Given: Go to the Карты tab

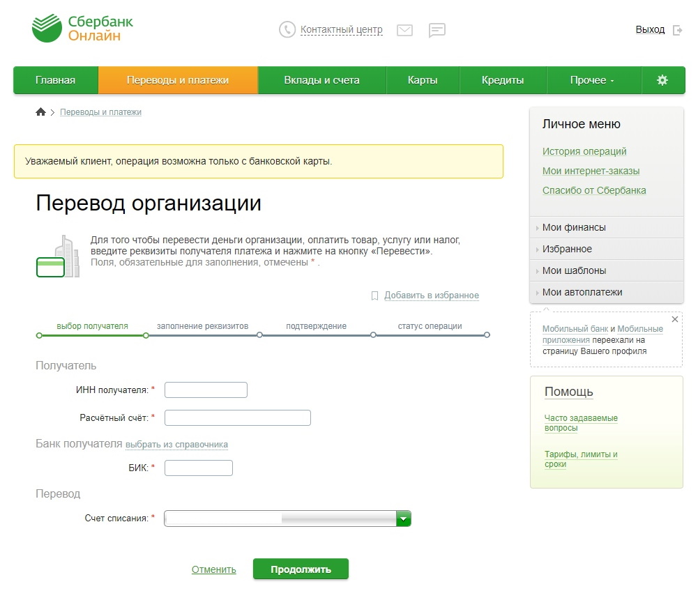Looking at the screenshot, I should 423,80.
